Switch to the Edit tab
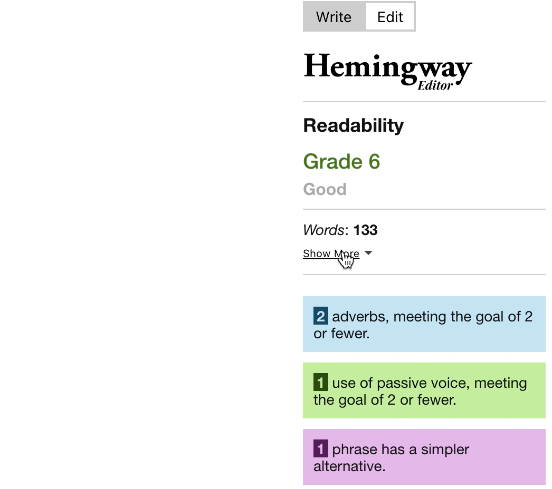Image resolution: width=552 pixels, height=489 pixels. [x=389, y=16]
